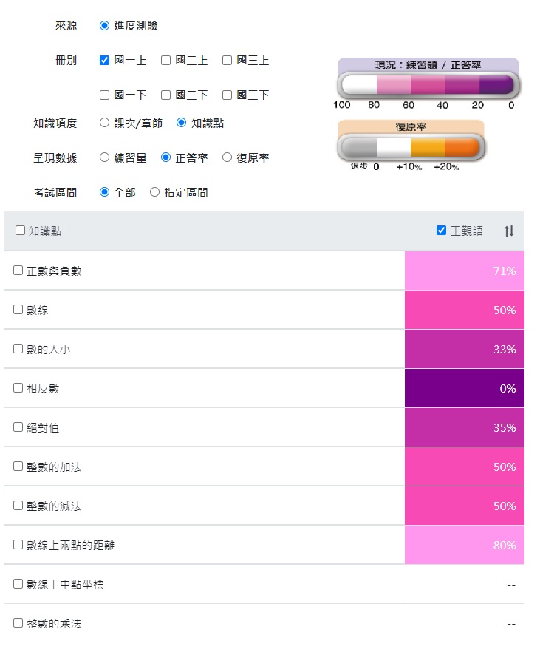
Task: Check the 國一下 checkbox
Action: pyautogui.click(x=103, y=95)
